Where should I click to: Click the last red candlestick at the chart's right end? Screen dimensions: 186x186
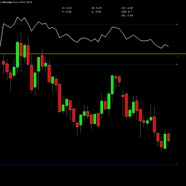point(169,137)
